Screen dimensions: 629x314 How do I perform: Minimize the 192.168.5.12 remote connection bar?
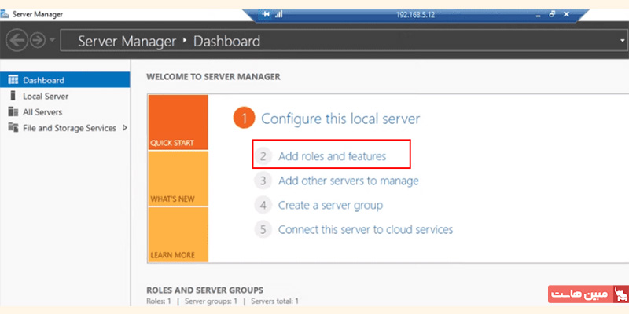click(539, 15)
